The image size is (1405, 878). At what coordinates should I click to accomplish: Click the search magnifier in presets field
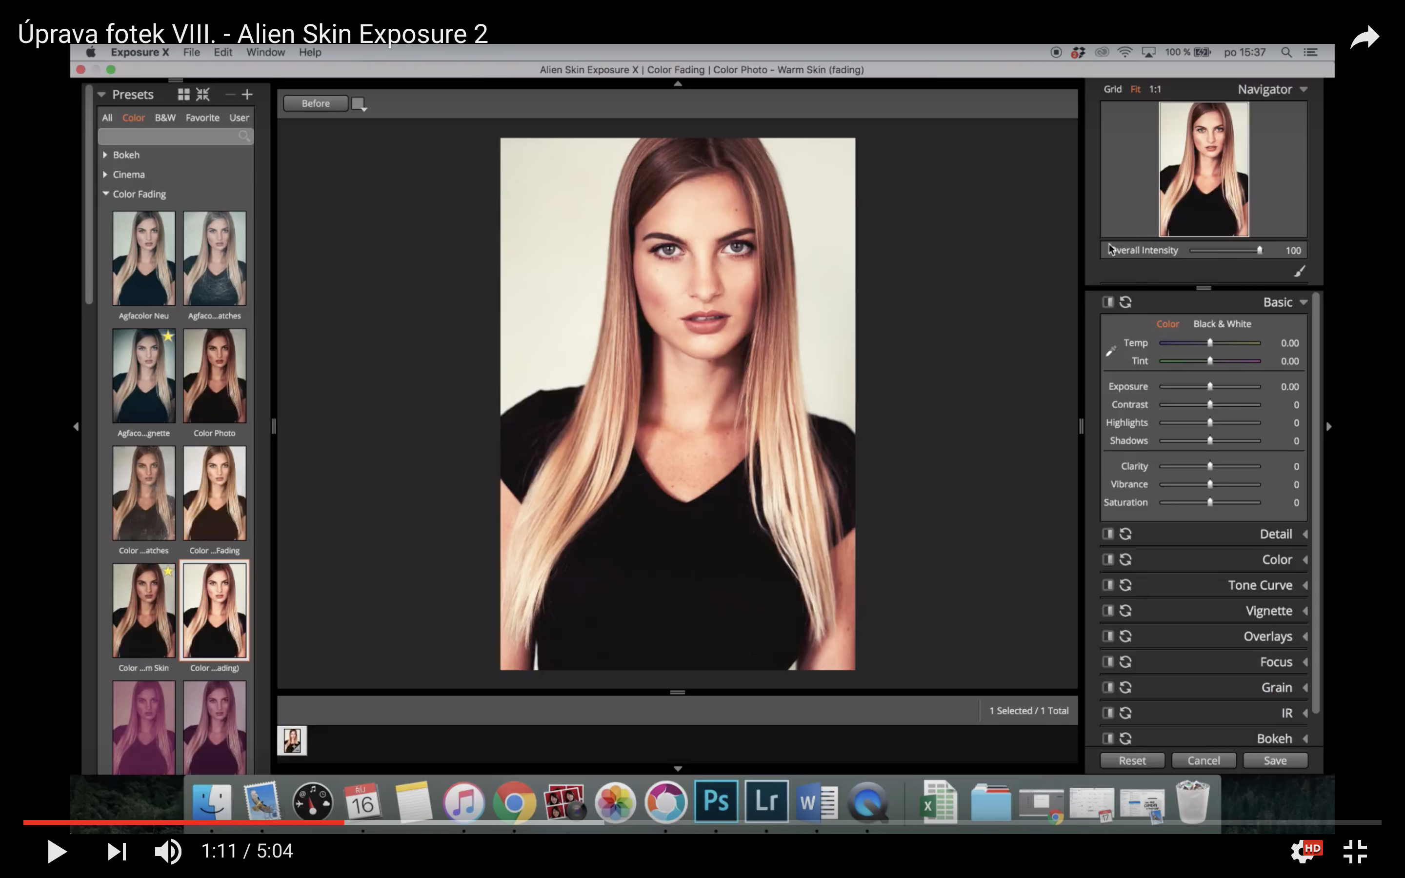[244, 136]
